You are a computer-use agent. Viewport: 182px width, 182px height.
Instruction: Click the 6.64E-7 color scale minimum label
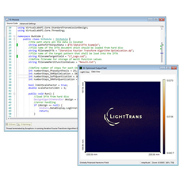170,153
